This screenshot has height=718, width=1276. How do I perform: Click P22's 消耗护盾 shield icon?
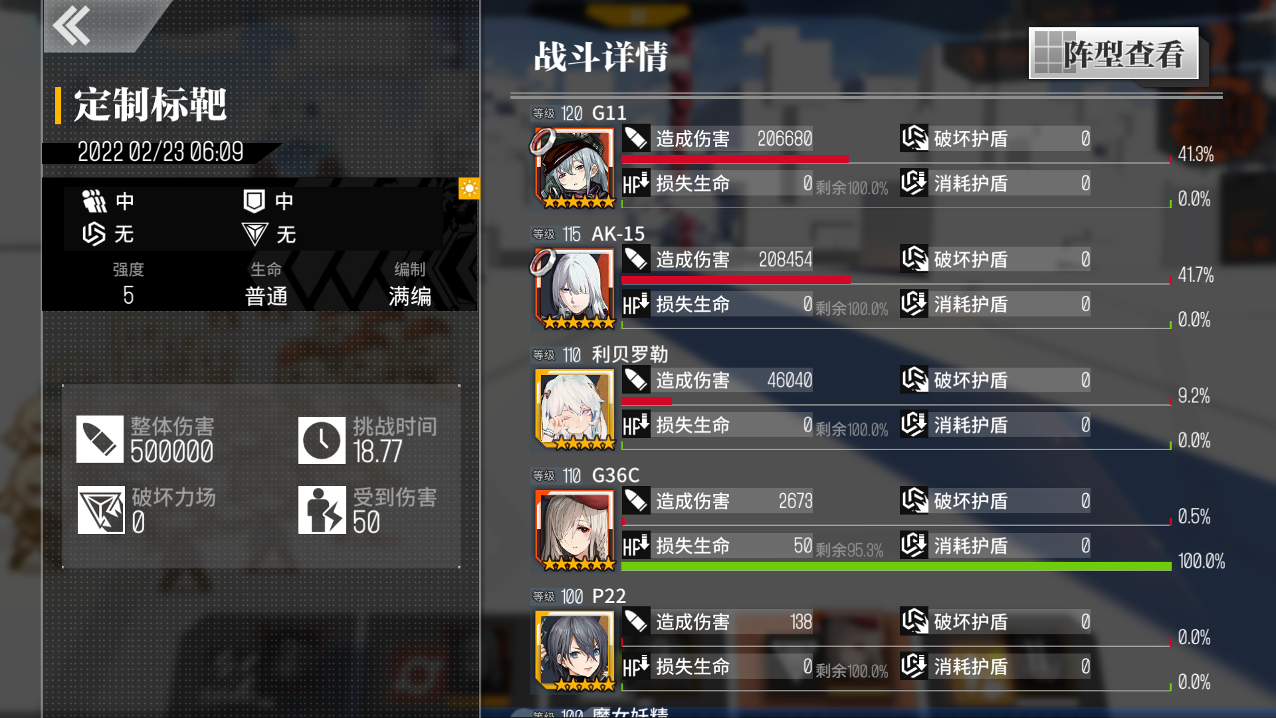(x=914, y=666)
